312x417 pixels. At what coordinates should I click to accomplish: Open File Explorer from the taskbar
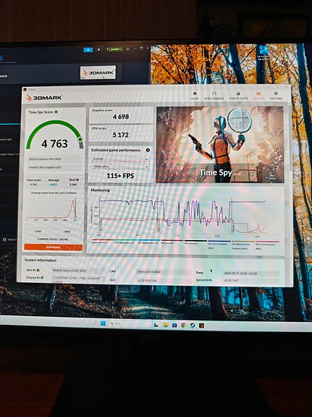166,325
